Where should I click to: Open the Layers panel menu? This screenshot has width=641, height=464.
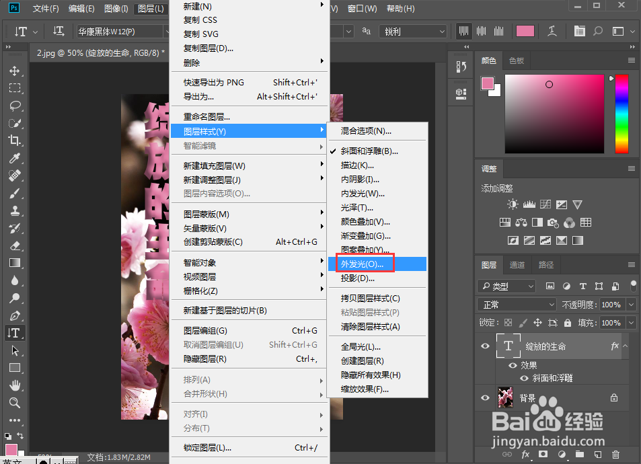(x=632, y=265)
